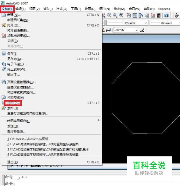180x186 pixels.
Task: Open 查看打印和发布详细信息(B)... entry
Action: pyautogui.click(x=51, y=113)
